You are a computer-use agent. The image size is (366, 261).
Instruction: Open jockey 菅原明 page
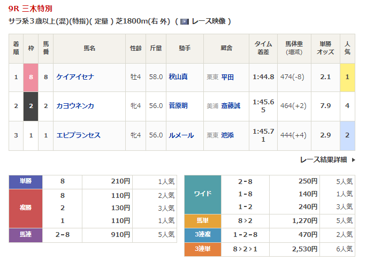[178, 106]
